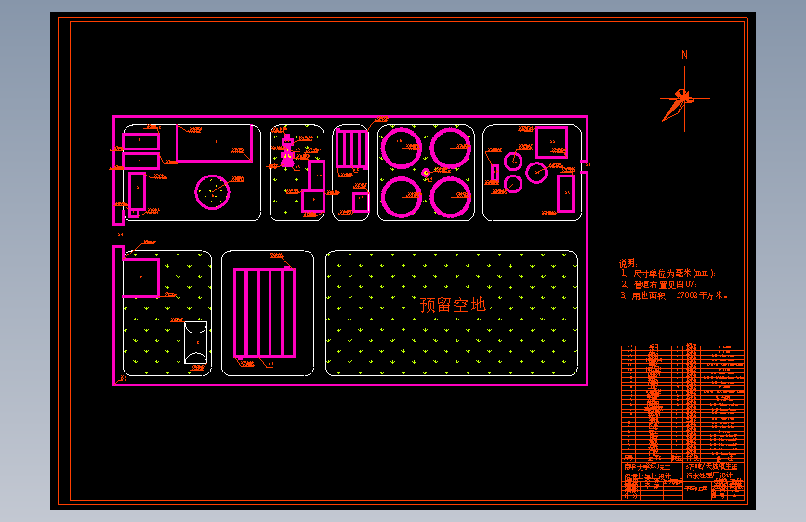Select the small multi-channel tank in upper row
This screenshot has width=806, height=522.
(352, 149)
